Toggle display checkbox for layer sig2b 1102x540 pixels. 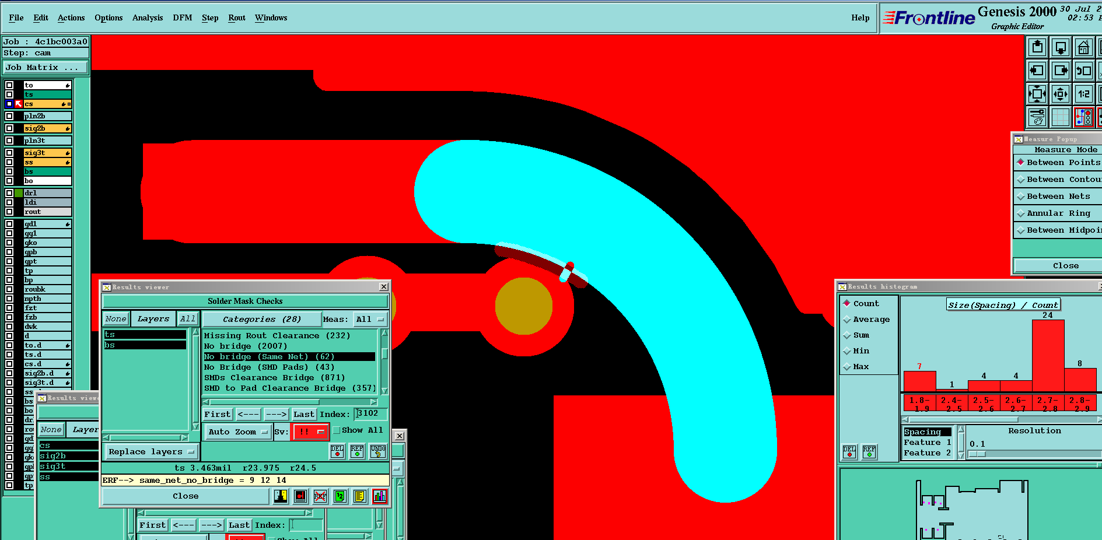coord(9,128)
